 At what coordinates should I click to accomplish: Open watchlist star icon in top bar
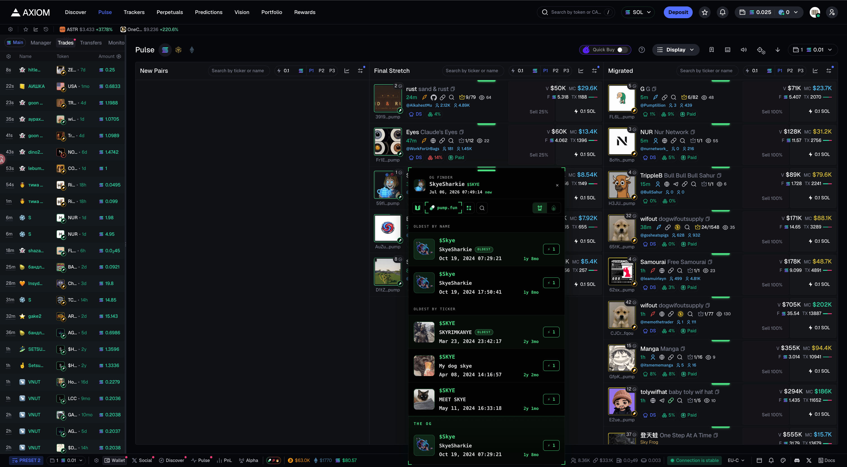pos(705,12)
